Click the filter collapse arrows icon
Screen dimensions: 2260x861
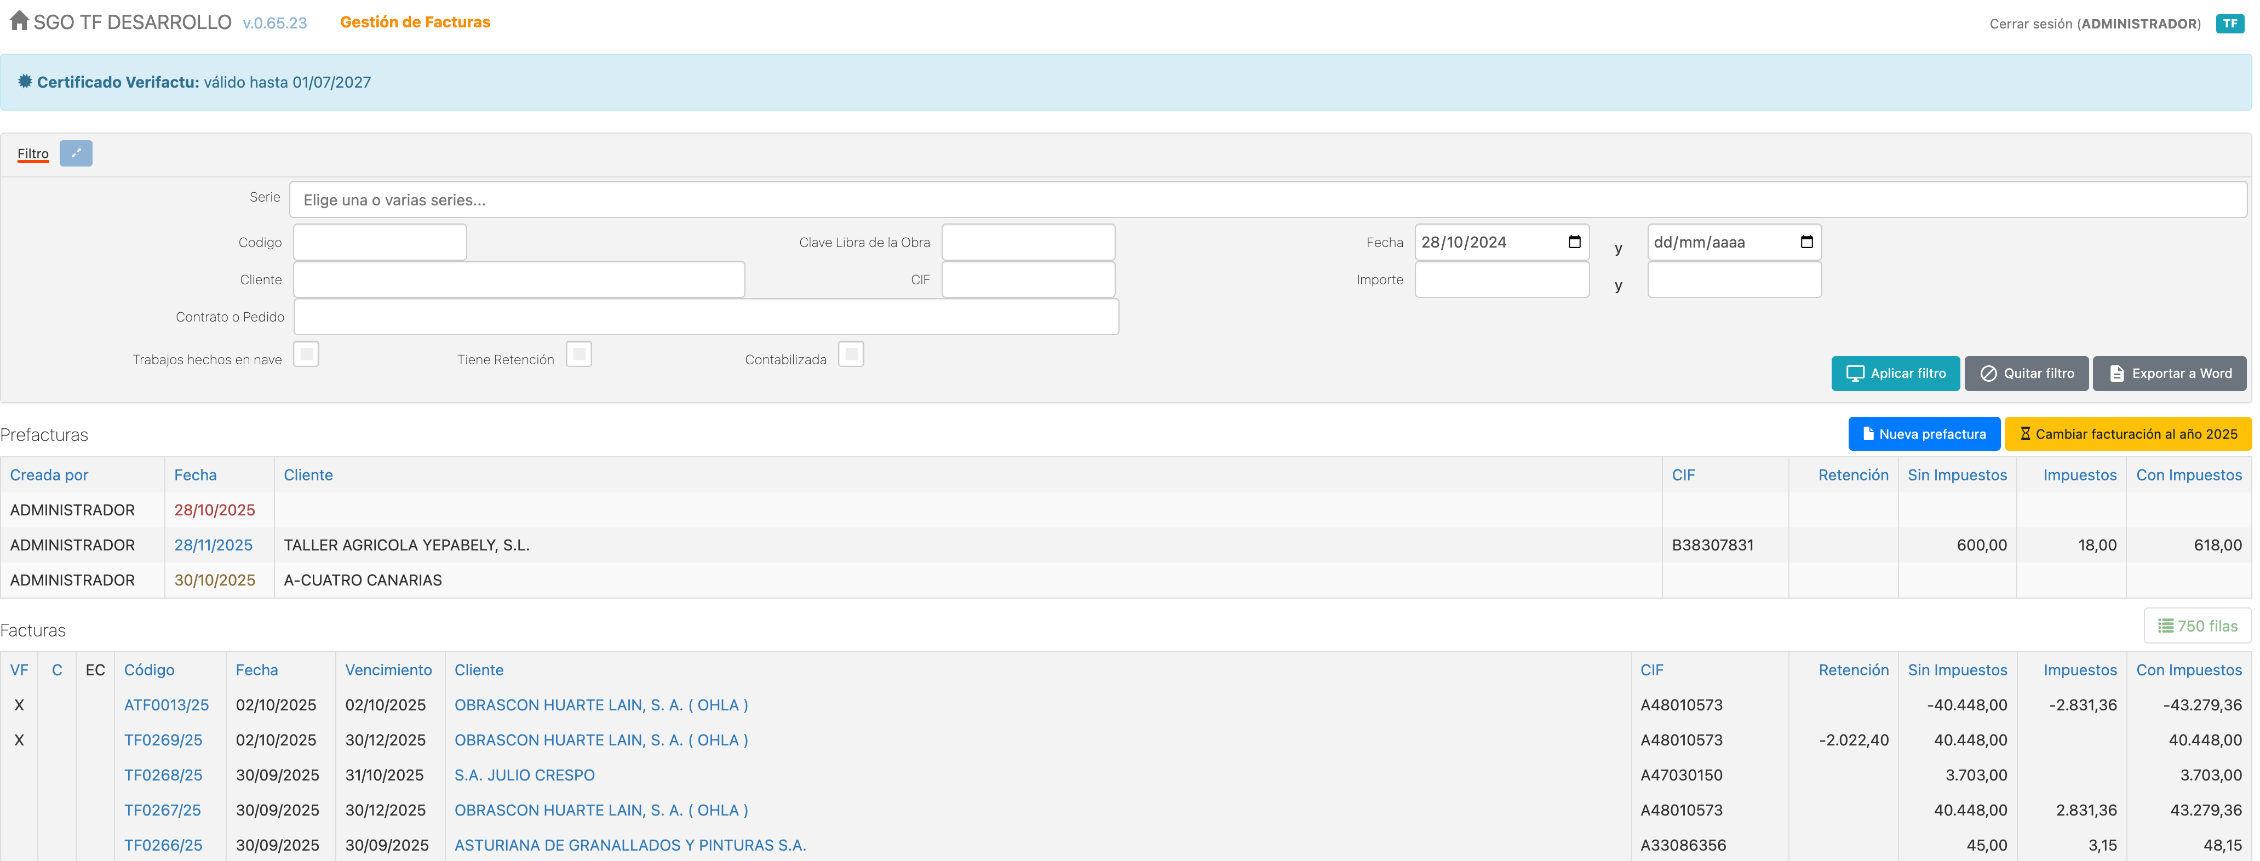(76, 153)
